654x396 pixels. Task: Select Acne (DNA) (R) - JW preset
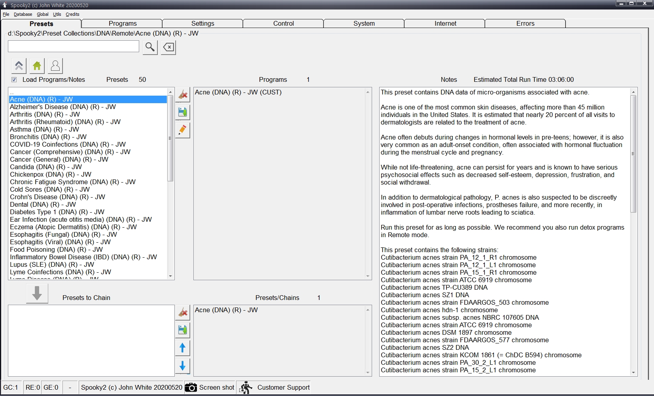click(88, 100)
